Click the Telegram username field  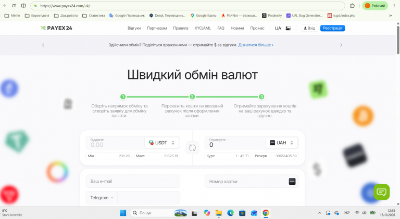pyautogui.click(x=149, y=198)
